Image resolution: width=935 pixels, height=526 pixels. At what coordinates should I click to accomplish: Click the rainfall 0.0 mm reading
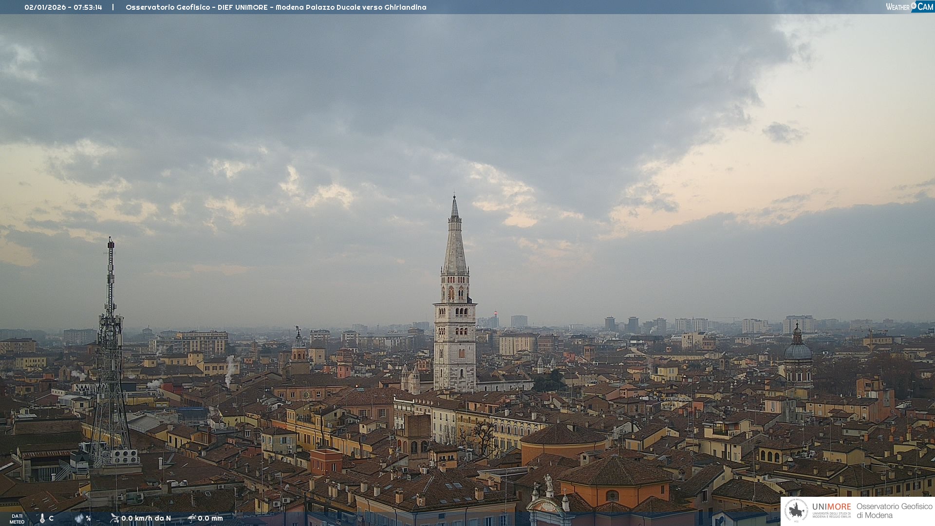point(210,518)
